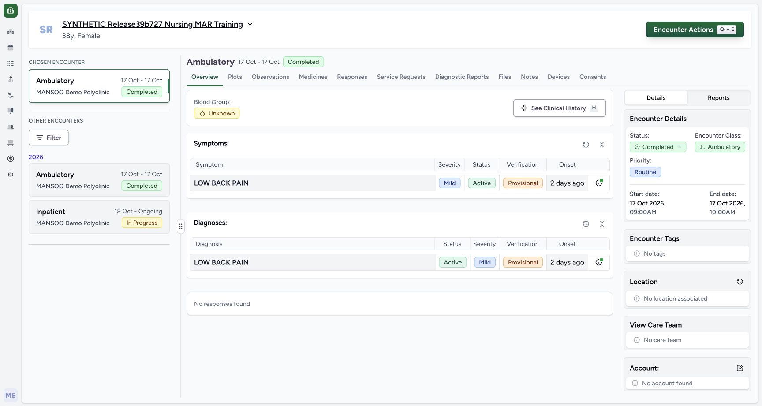The image size is (762, 406).
Task: Click the Ambulatory encounter class badge
Action: point(720,147)
